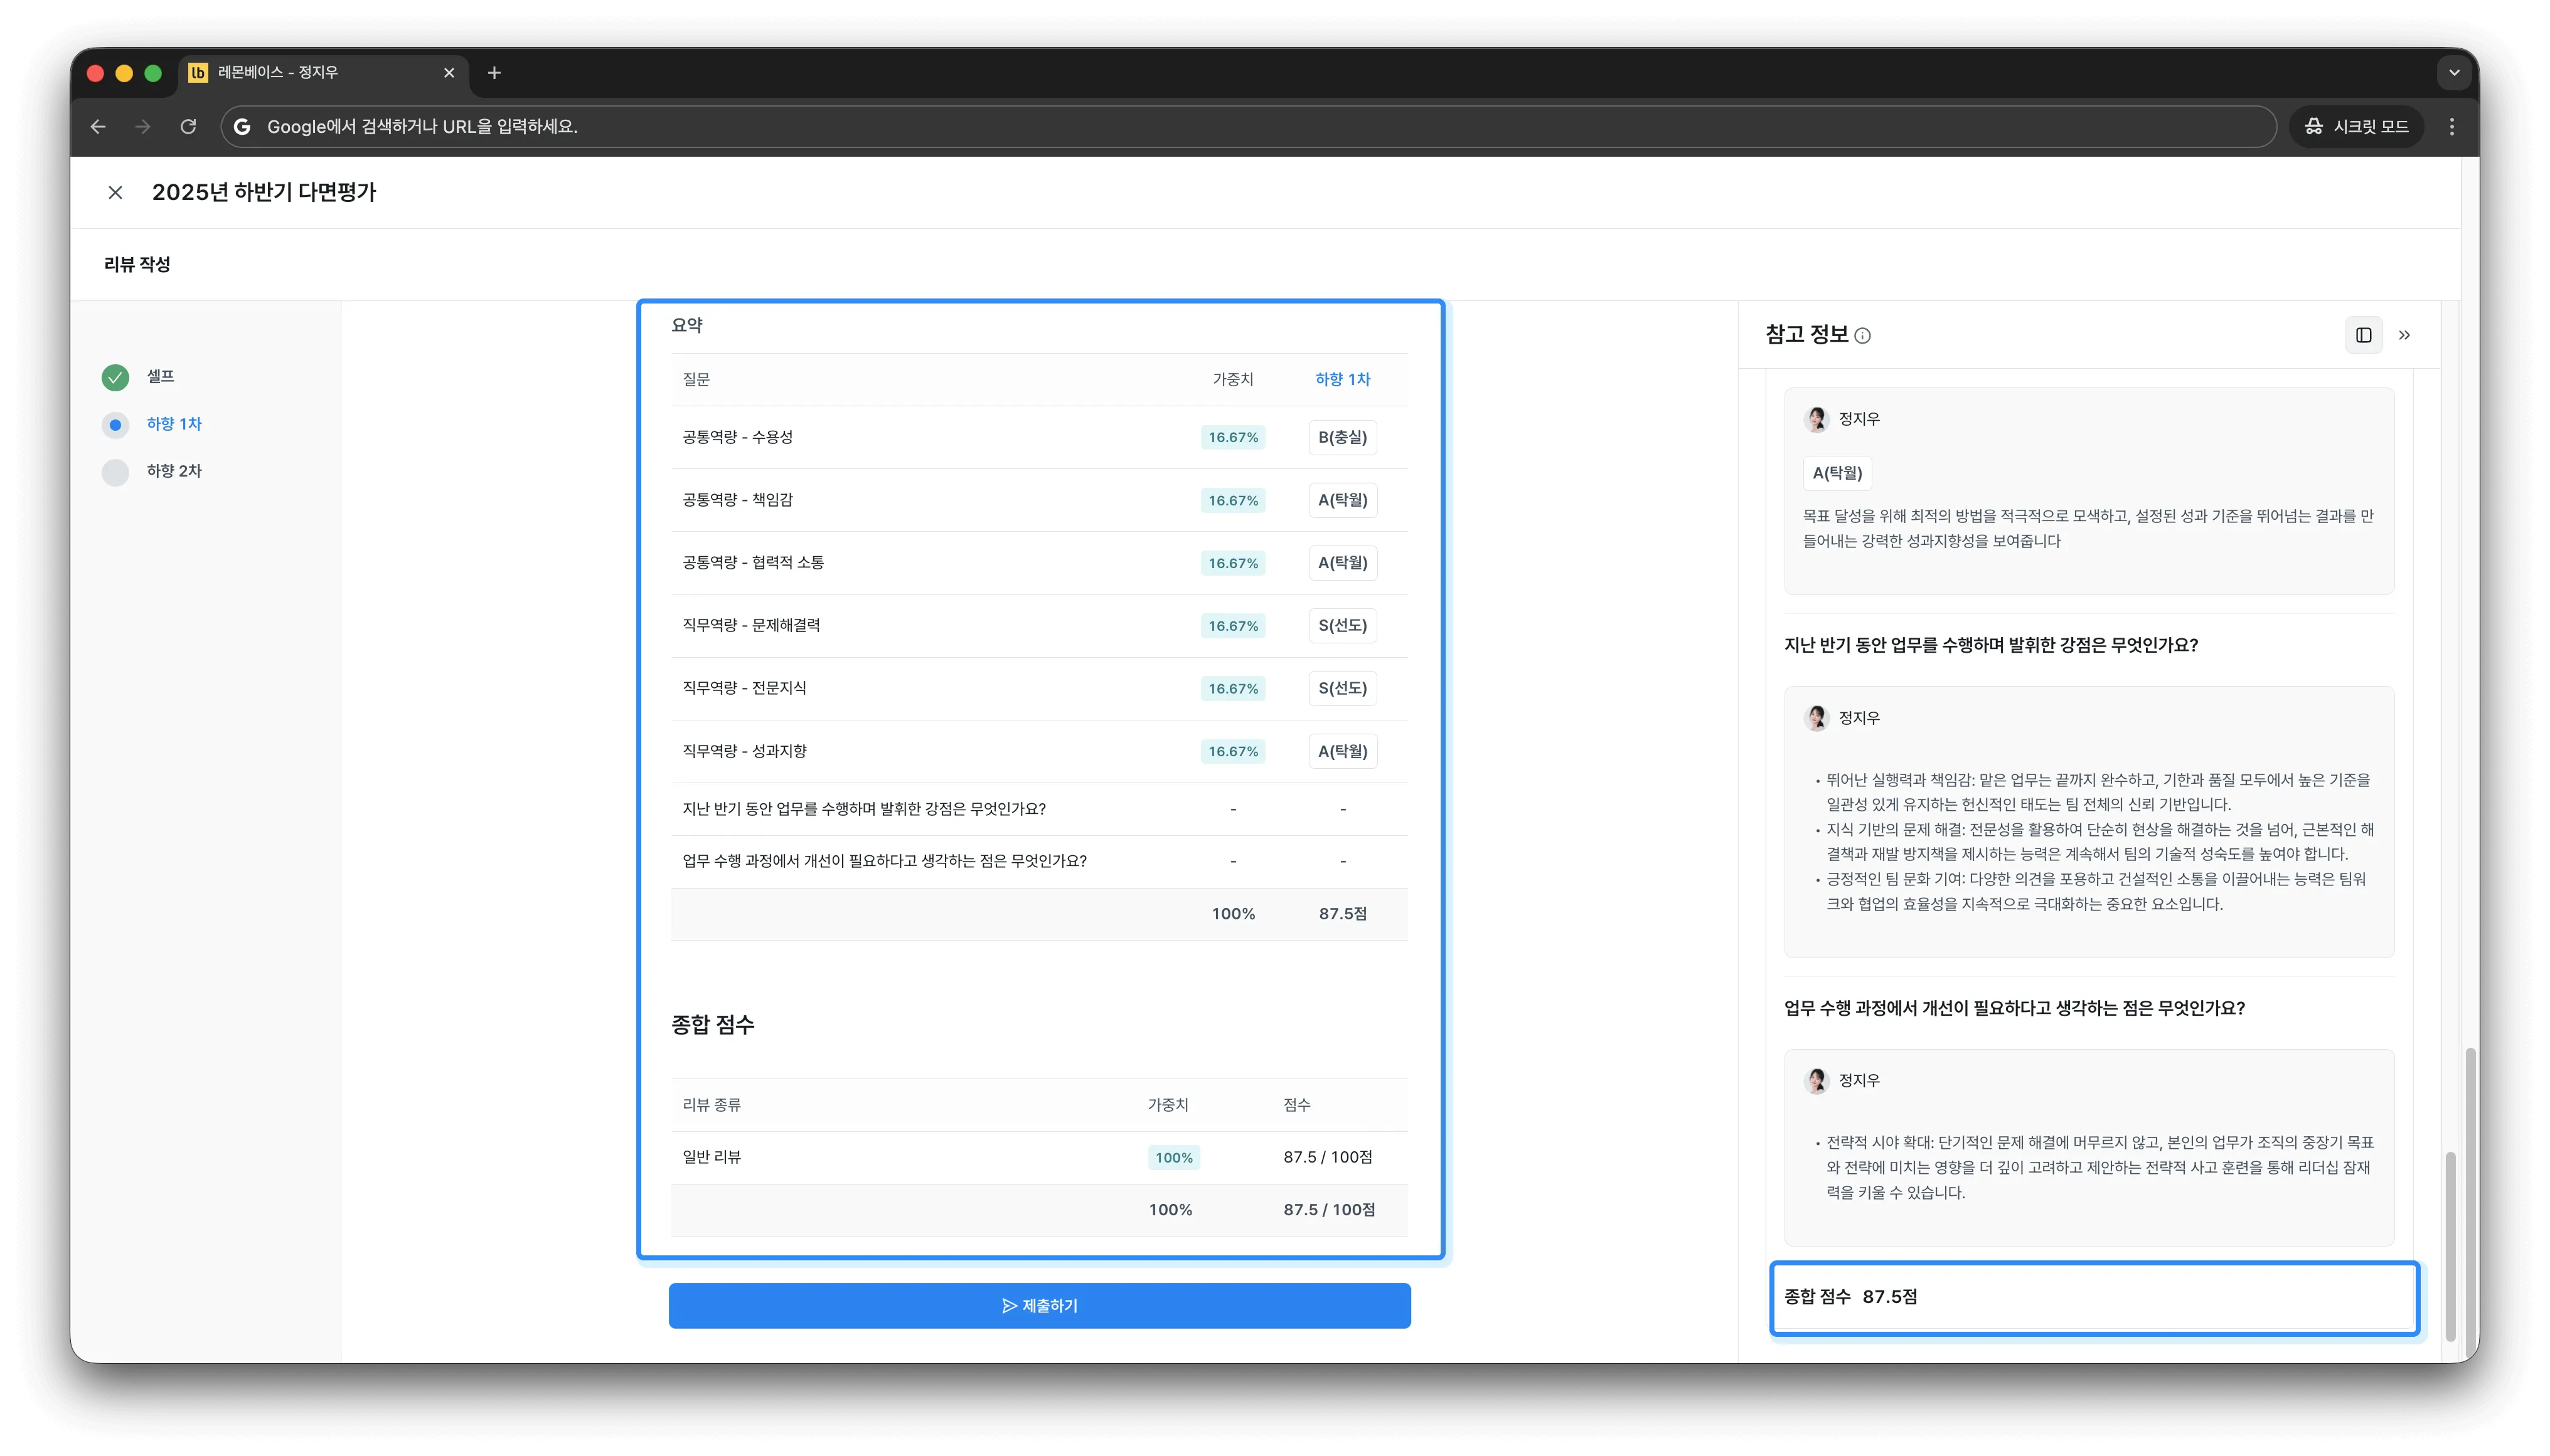This screenshot has width=2550, height=1456.
Task: Click the 요약 section title
Action: (x=686, y=325)
